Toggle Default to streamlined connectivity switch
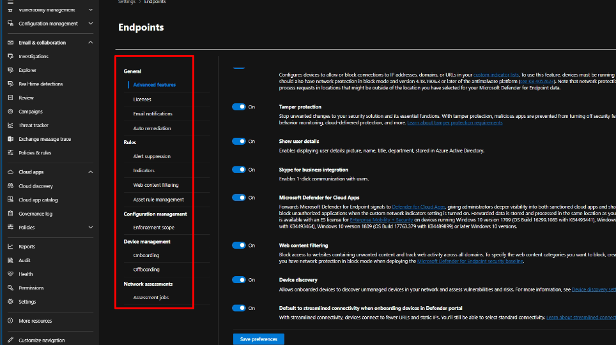Viewport: 616px width, 345px height. pos(239,308)
